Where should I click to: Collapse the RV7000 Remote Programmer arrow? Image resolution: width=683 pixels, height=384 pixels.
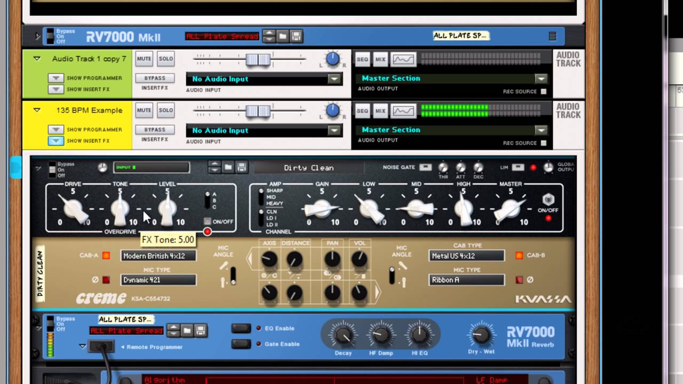coord(82,346)
